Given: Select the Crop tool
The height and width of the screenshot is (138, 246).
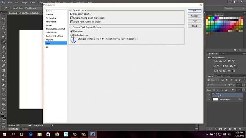Looking at the screenshot, I should point(3,37).
